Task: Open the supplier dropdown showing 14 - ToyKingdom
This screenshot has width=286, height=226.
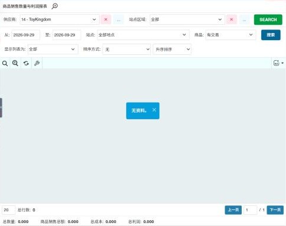Action: pyautogui.click(x=60, y=19)
